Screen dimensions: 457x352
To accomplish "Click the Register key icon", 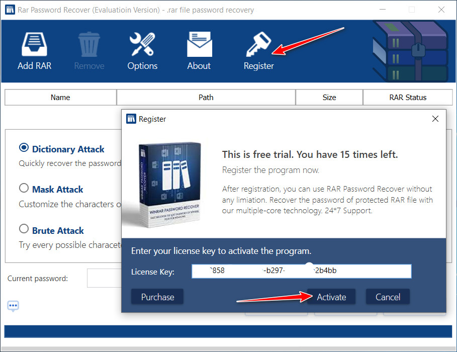I will tap(258, 44).
